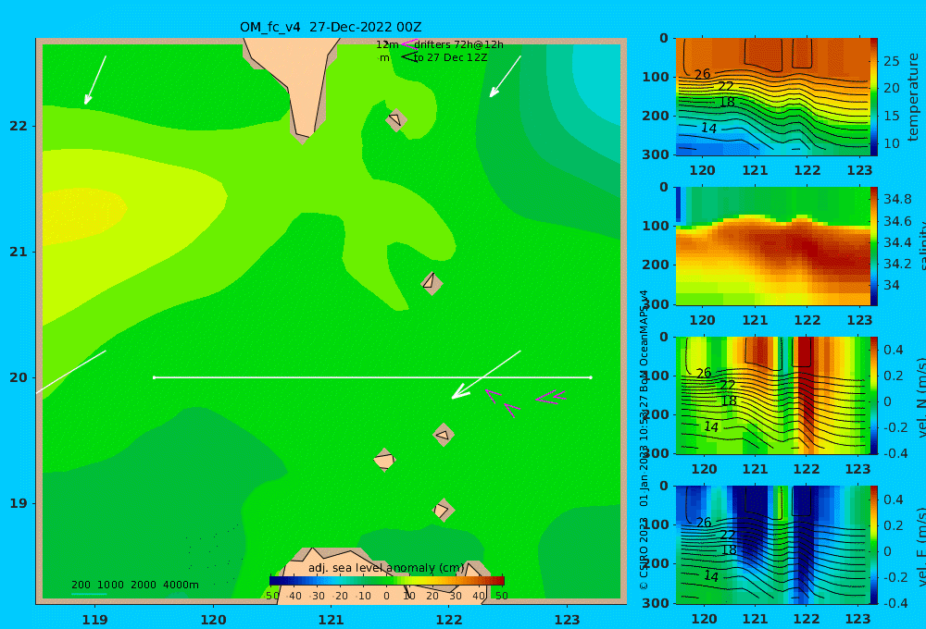This screenshot has width=926, height=629.
Task: Open the salinity cross-section panel
Action: pos(772,246)
